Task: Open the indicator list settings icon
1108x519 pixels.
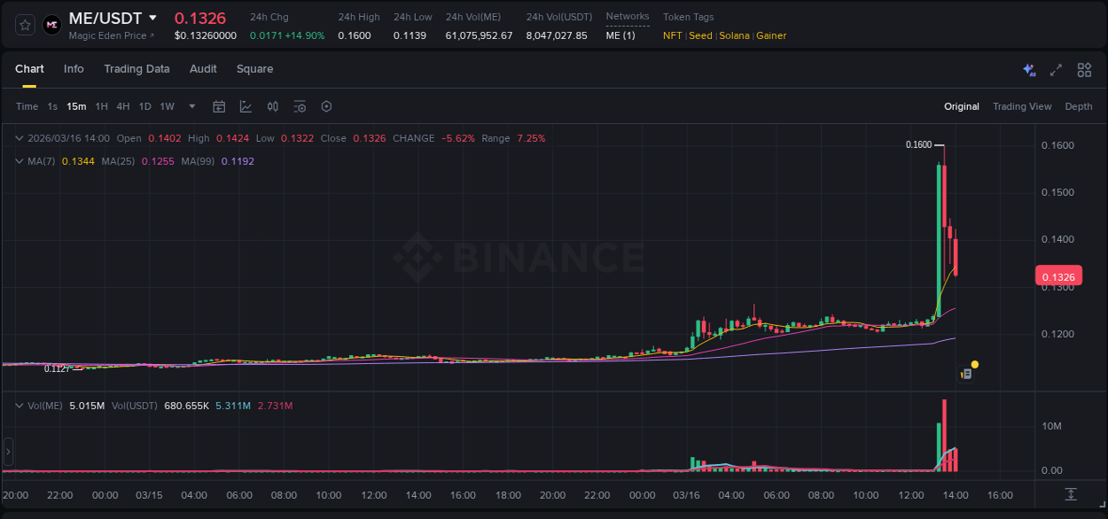Action: click(300, 106)
